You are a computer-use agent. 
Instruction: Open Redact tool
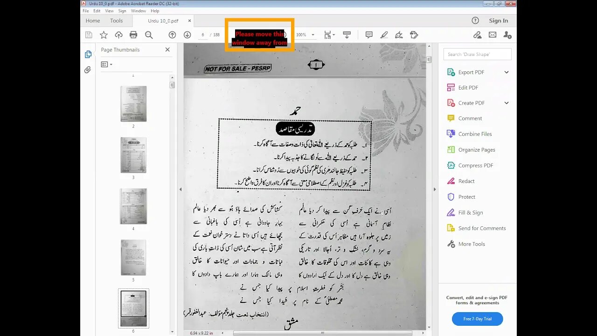click(x=466, y=181)
